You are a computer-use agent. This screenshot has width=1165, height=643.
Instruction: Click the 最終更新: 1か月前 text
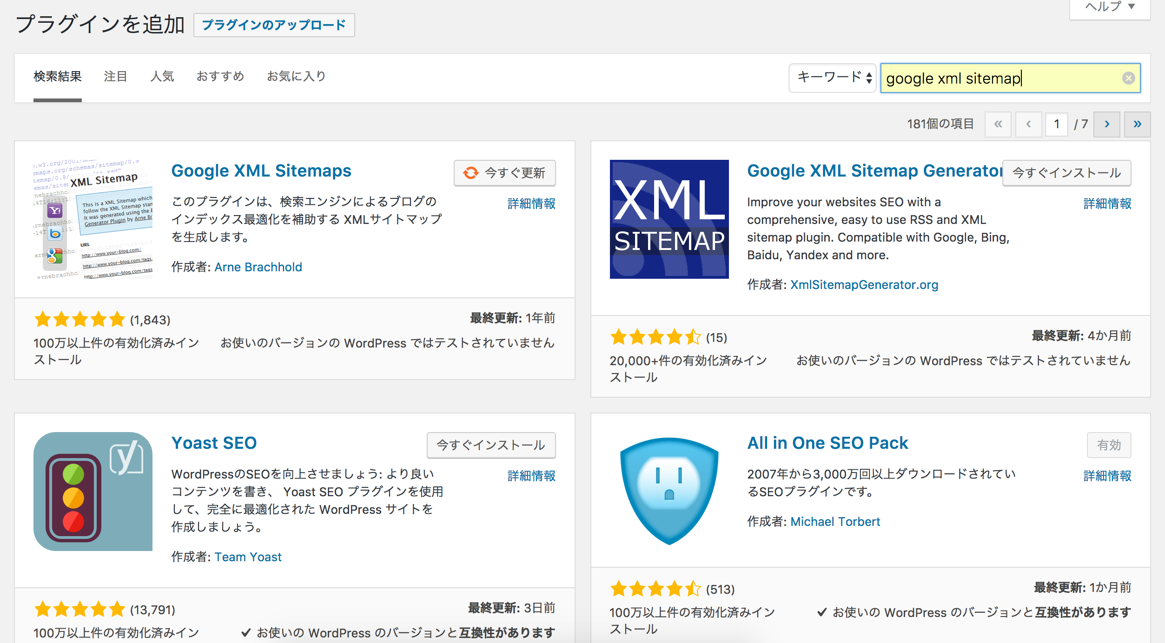(1082, 588)
